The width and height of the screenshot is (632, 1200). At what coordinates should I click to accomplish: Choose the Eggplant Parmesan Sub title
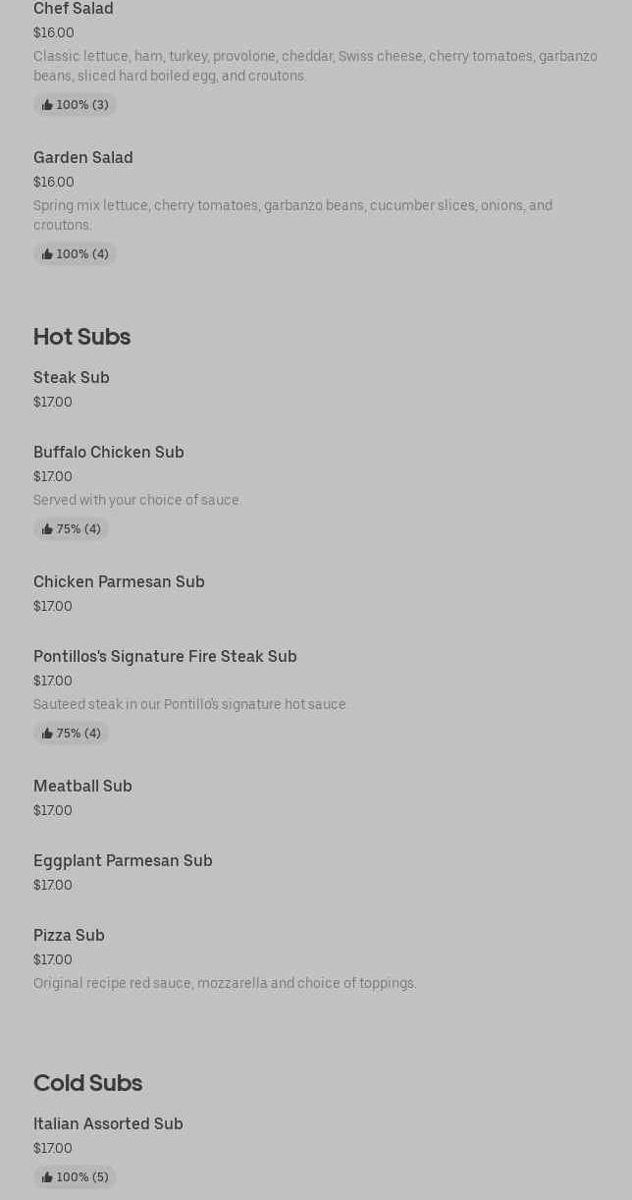pos(123,861)
